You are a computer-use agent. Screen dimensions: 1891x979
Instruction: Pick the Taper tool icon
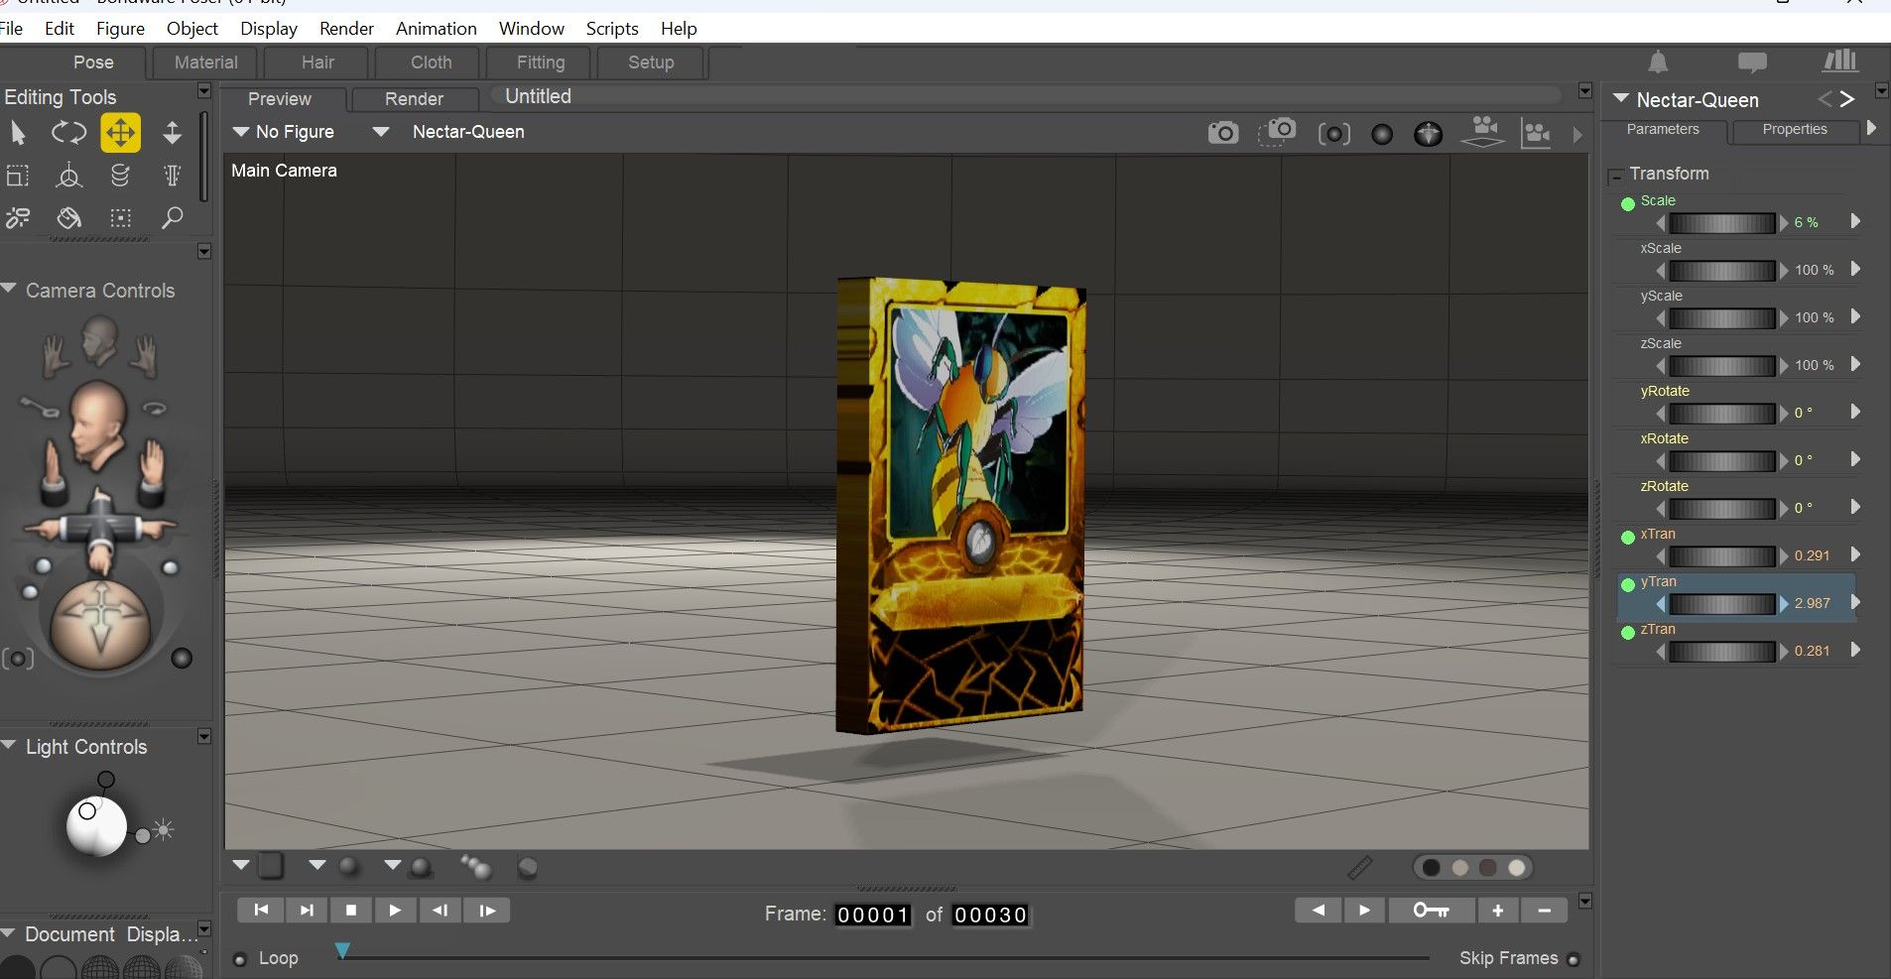(172, 176)
